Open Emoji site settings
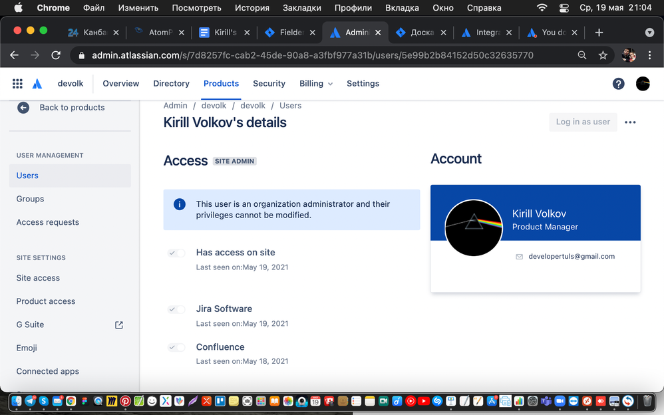This screenshot has height=415, width=664. [27, 348]
